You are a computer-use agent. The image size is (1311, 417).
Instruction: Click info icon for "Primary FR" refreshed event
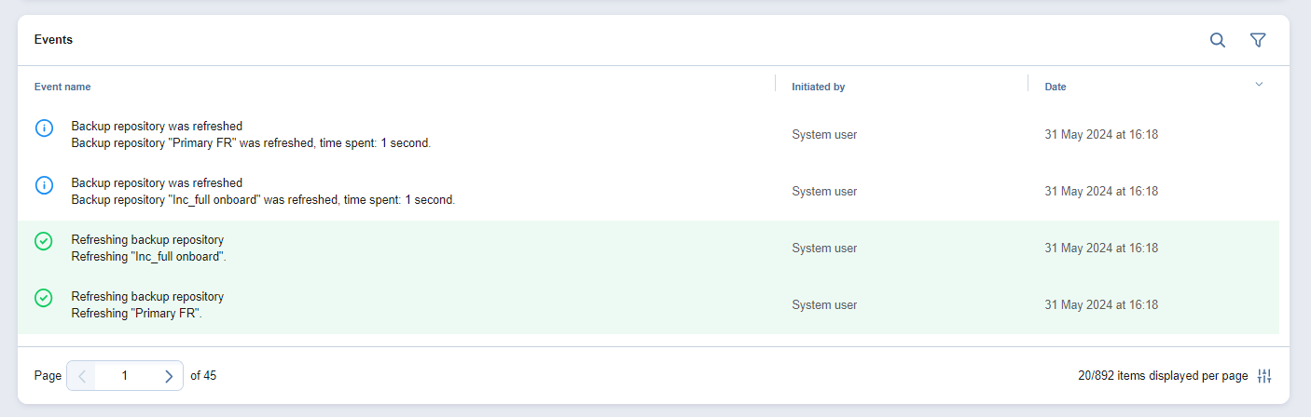point(44,128)
